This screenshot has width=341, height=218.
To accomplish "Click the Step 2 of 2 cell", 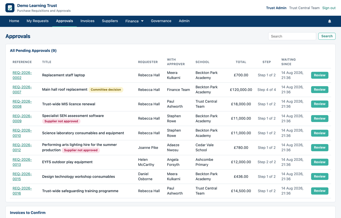I will click(x=267, y=162).
